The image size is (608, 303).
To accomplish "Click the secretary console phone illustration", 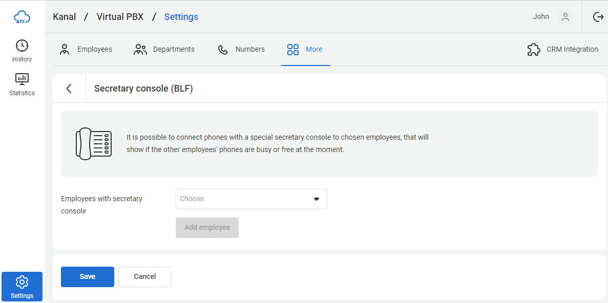I will 94,143.
